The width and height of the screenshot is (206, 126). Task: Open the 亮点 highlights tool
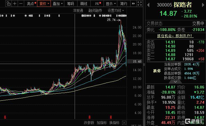tap(31, 4)
